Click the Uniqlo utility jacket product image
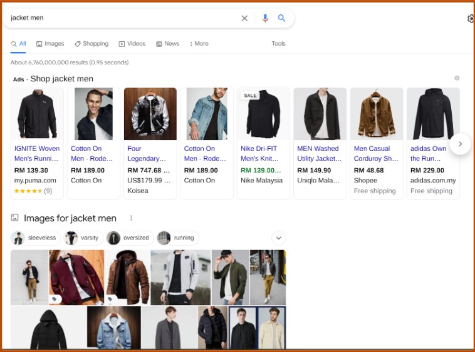Image resolution: width=475 pixels, height=352 pixels. (x=320, y=114)
